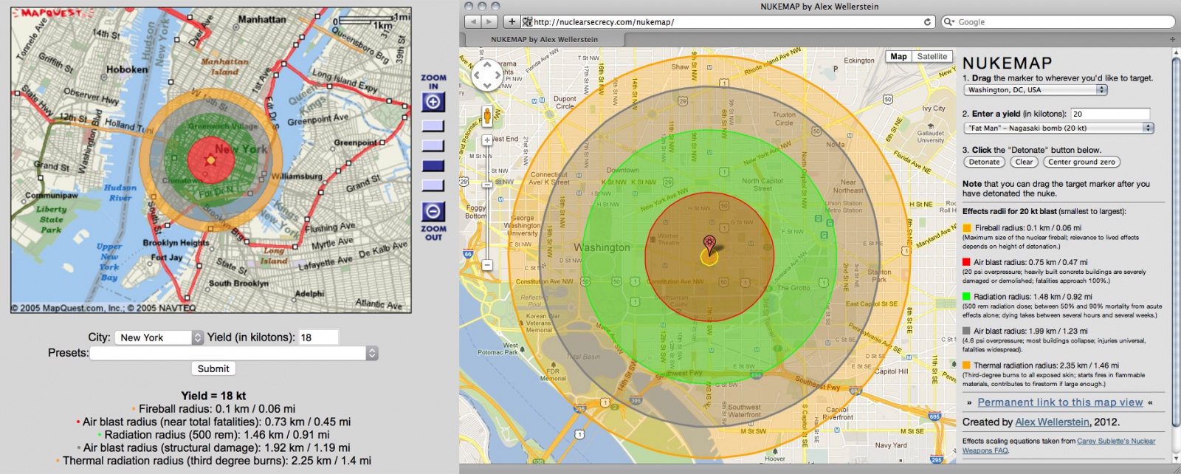This screenshot has height=474, width=1181.
Task: Go back with Safari's back arrow
Action: 473,21
